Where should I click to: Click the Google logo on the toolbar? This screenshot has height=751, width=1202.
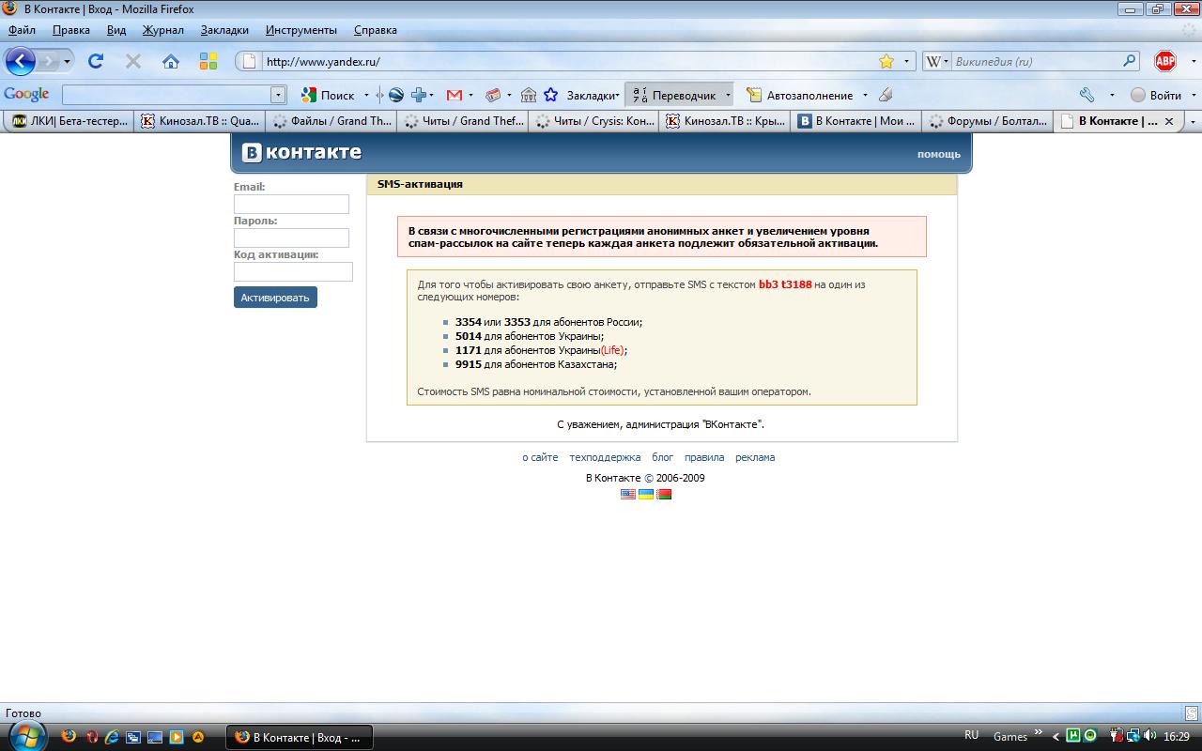26,94
